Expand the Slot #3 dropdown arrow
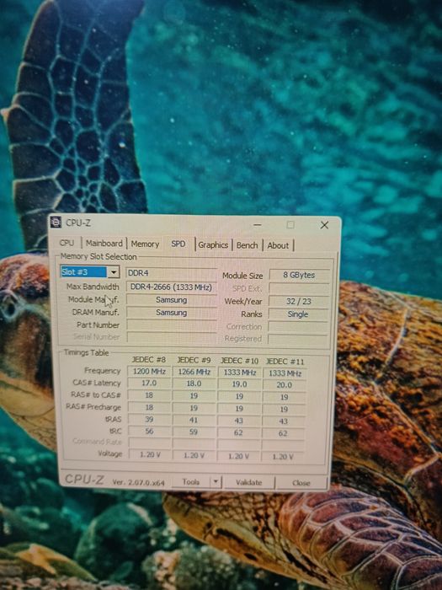 [113, 272]
